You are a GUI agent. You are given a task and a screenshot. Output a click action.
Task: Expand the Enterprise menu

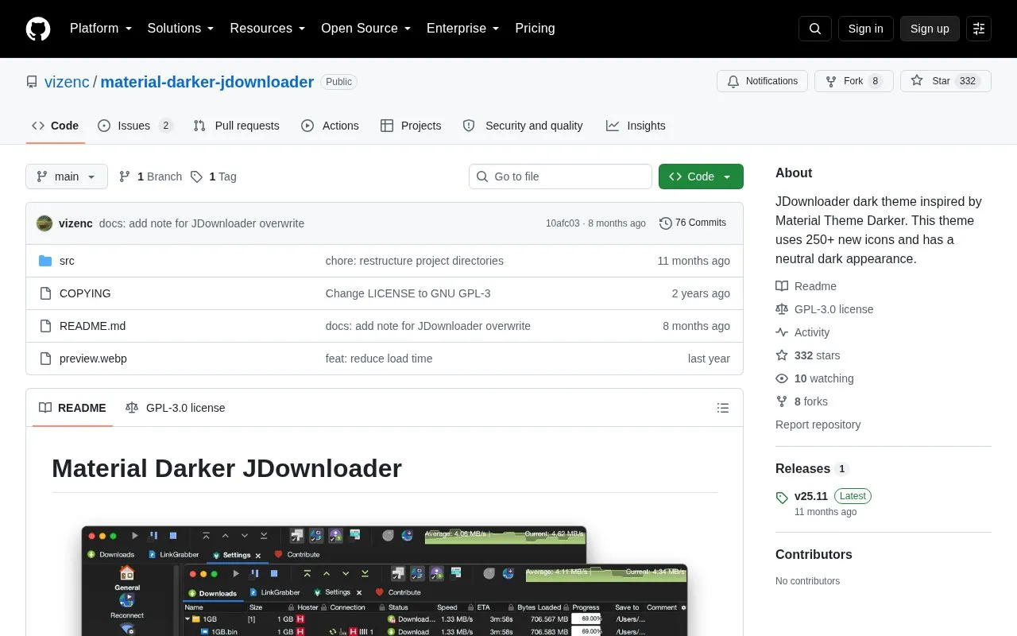click(463, 29)
